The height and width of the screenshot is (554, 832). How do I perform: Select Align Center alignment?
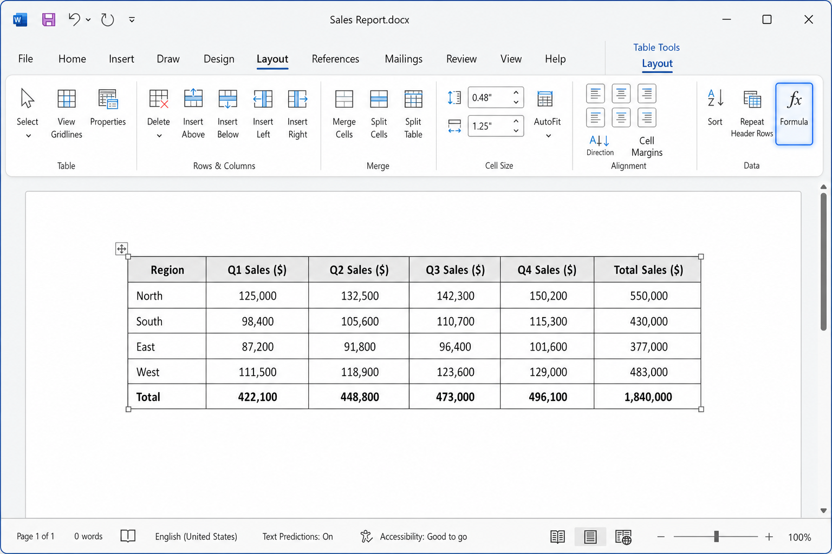(x=621, y=117)
